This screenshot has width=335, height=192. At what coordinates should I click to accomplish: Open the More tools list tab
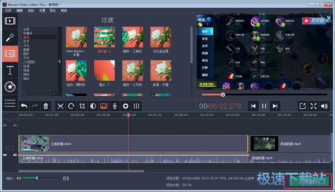tap(9, 103)
